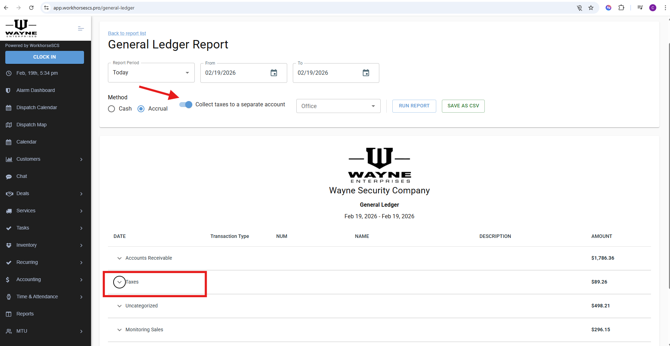This screenshot has width=670, height=346.
Task: Click the Back to report list link
Action: point(127,33)
